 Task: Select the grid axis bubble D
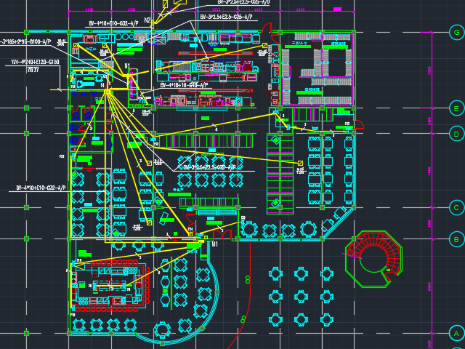click(x=457, y=134)
